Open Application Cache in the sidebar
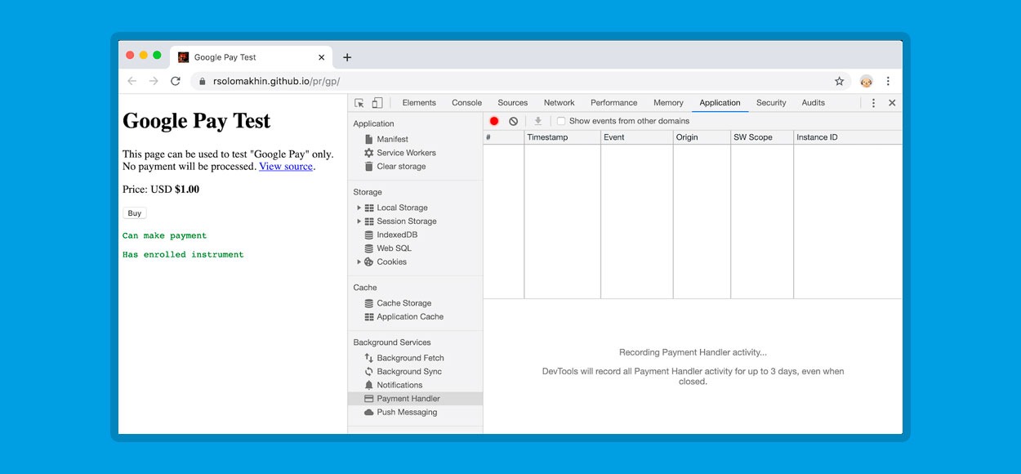The image size is (1021, 474). 410,317
